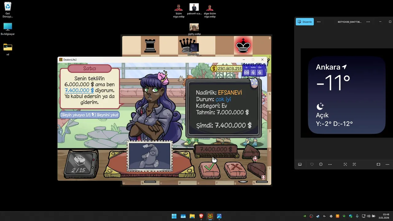Viewport: 393px width, 221px height.
Task: Open the inventory tablet showing 2/15
Action: tap(81, 164)
